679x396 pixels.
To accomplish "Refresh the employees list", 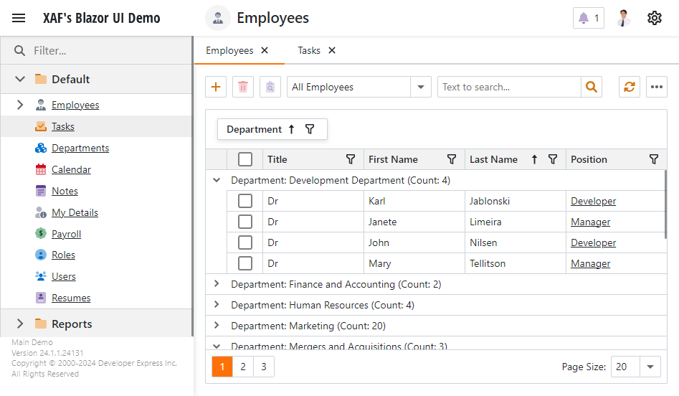I will tap(630, 87).
